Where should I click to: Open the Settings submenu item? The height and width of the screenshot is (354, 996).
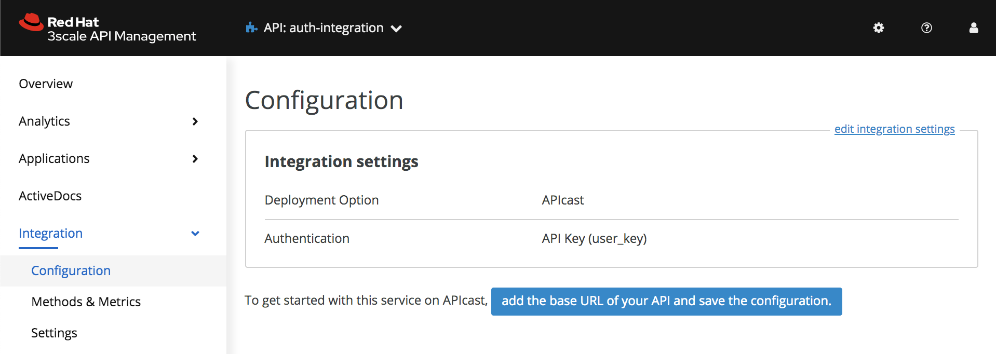tap(54, 333)
